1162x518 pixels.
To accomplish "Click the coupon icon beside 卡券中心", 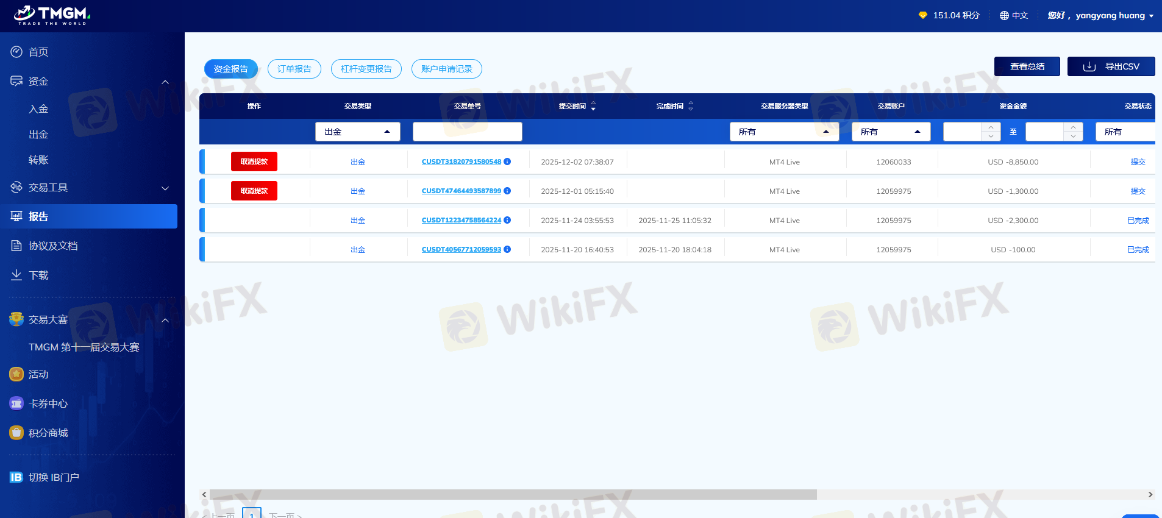I will [16, 403].
